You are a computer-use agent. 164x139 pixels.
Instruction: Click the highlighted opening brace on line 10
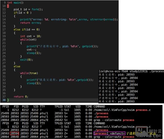8,6
